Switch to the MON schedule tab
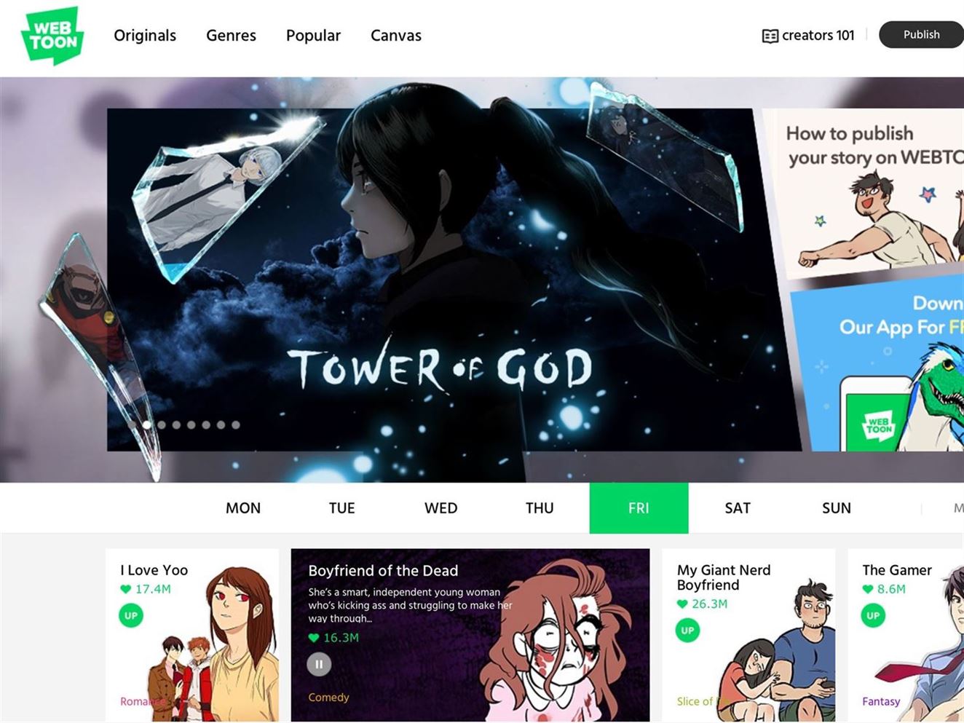 (x=243, y=508)
